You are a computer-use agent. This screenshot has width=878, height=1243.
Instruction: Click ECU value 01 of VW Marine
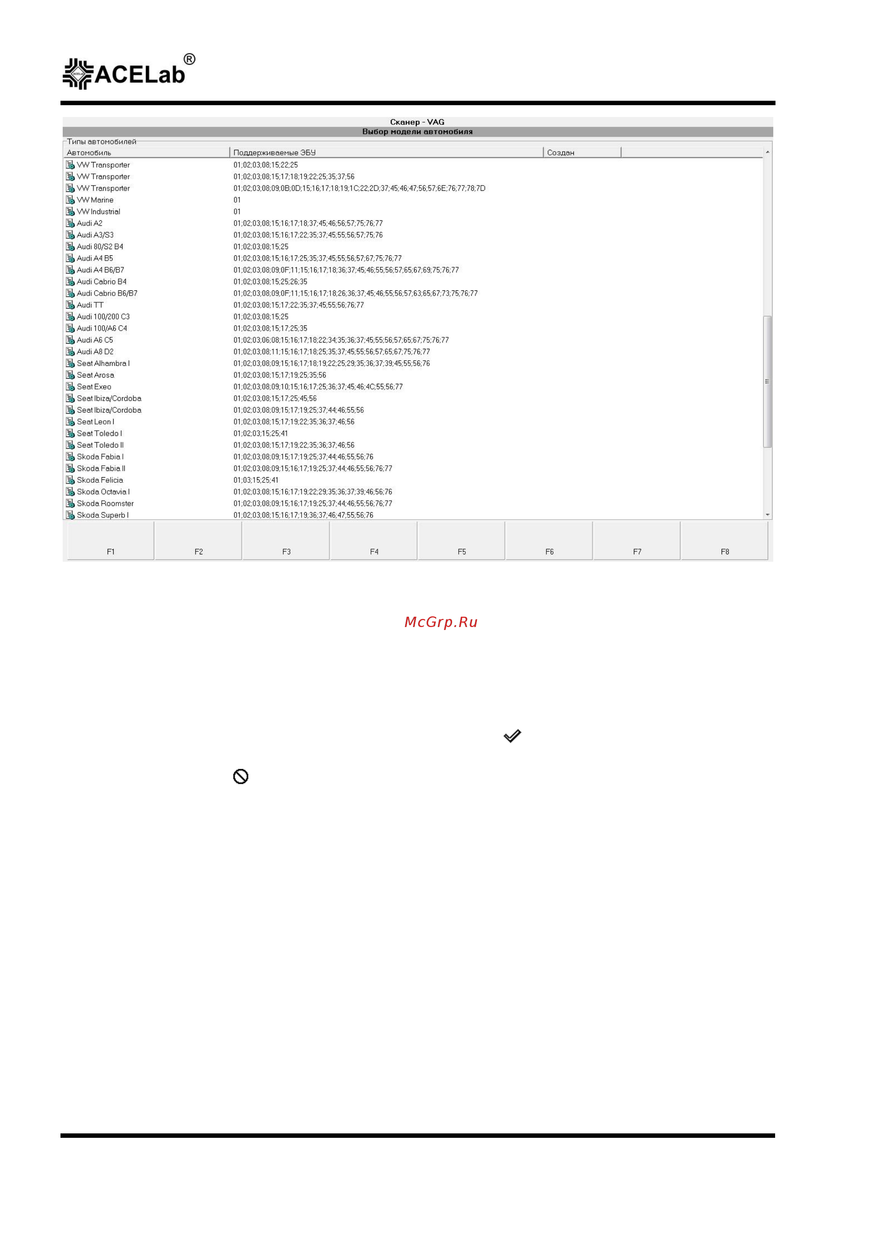pos(237,200)
